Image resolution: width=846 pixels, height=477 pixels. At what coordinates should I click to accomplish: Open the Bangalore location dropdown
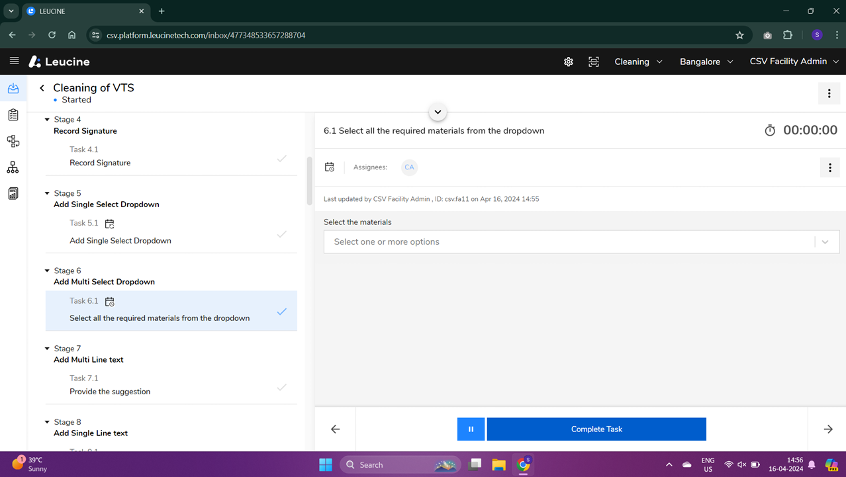pos(706,61)
